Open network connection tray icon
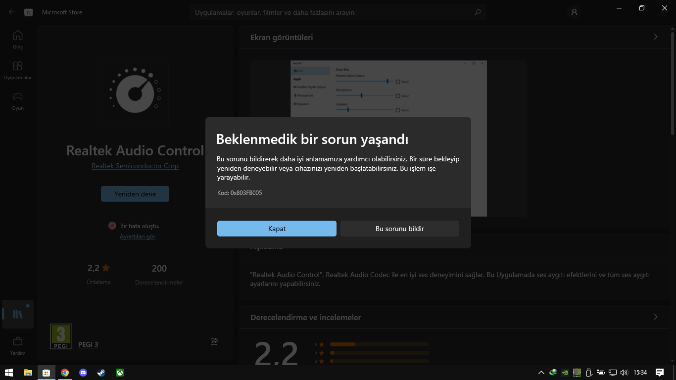This screenshot has height=380, width=676. (x=613, y=373)
